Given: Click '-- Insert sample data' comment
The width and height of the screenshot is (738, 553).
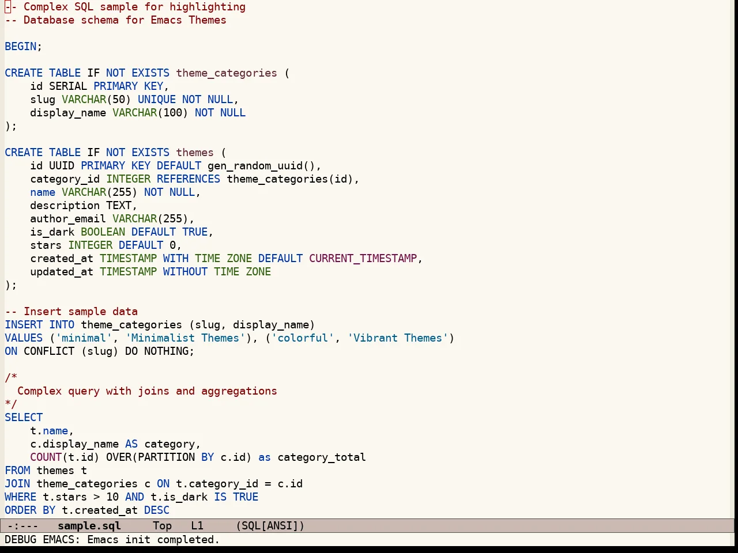Looking at the screenshot, I should (x=71, y=311).
